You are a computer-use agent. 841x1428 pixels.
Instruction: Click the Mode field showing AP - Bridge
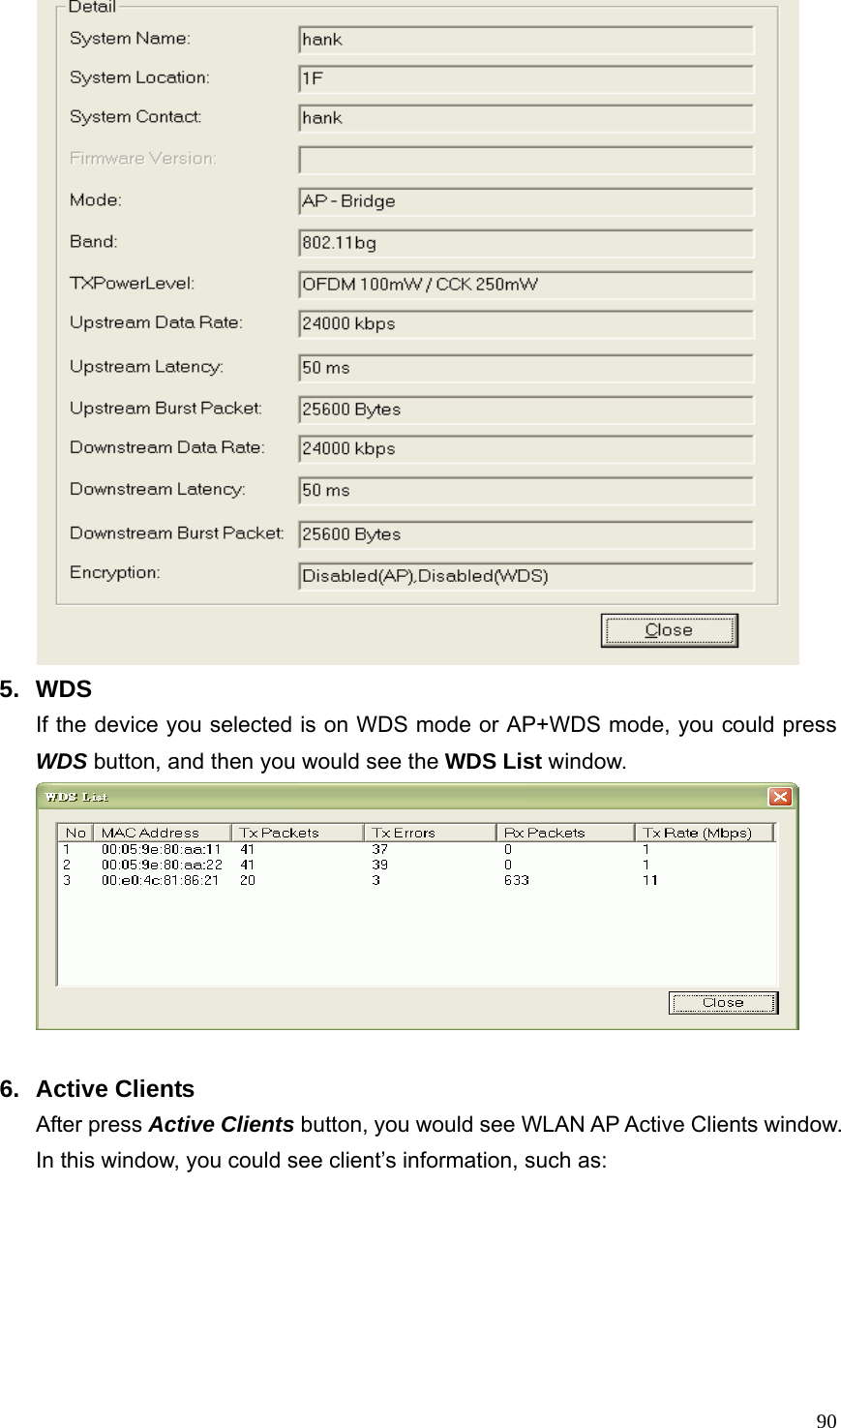coord(526,201)
